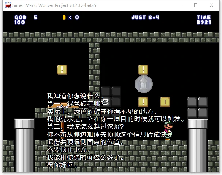Minimize the Super Mario Worker window
This screenshot has height=175, width=222.
(x=181, y=5)
